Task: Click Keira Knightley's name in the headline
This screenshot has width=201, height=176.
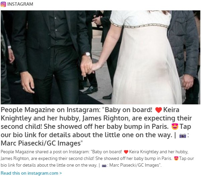Action: [x=90, y=114]
